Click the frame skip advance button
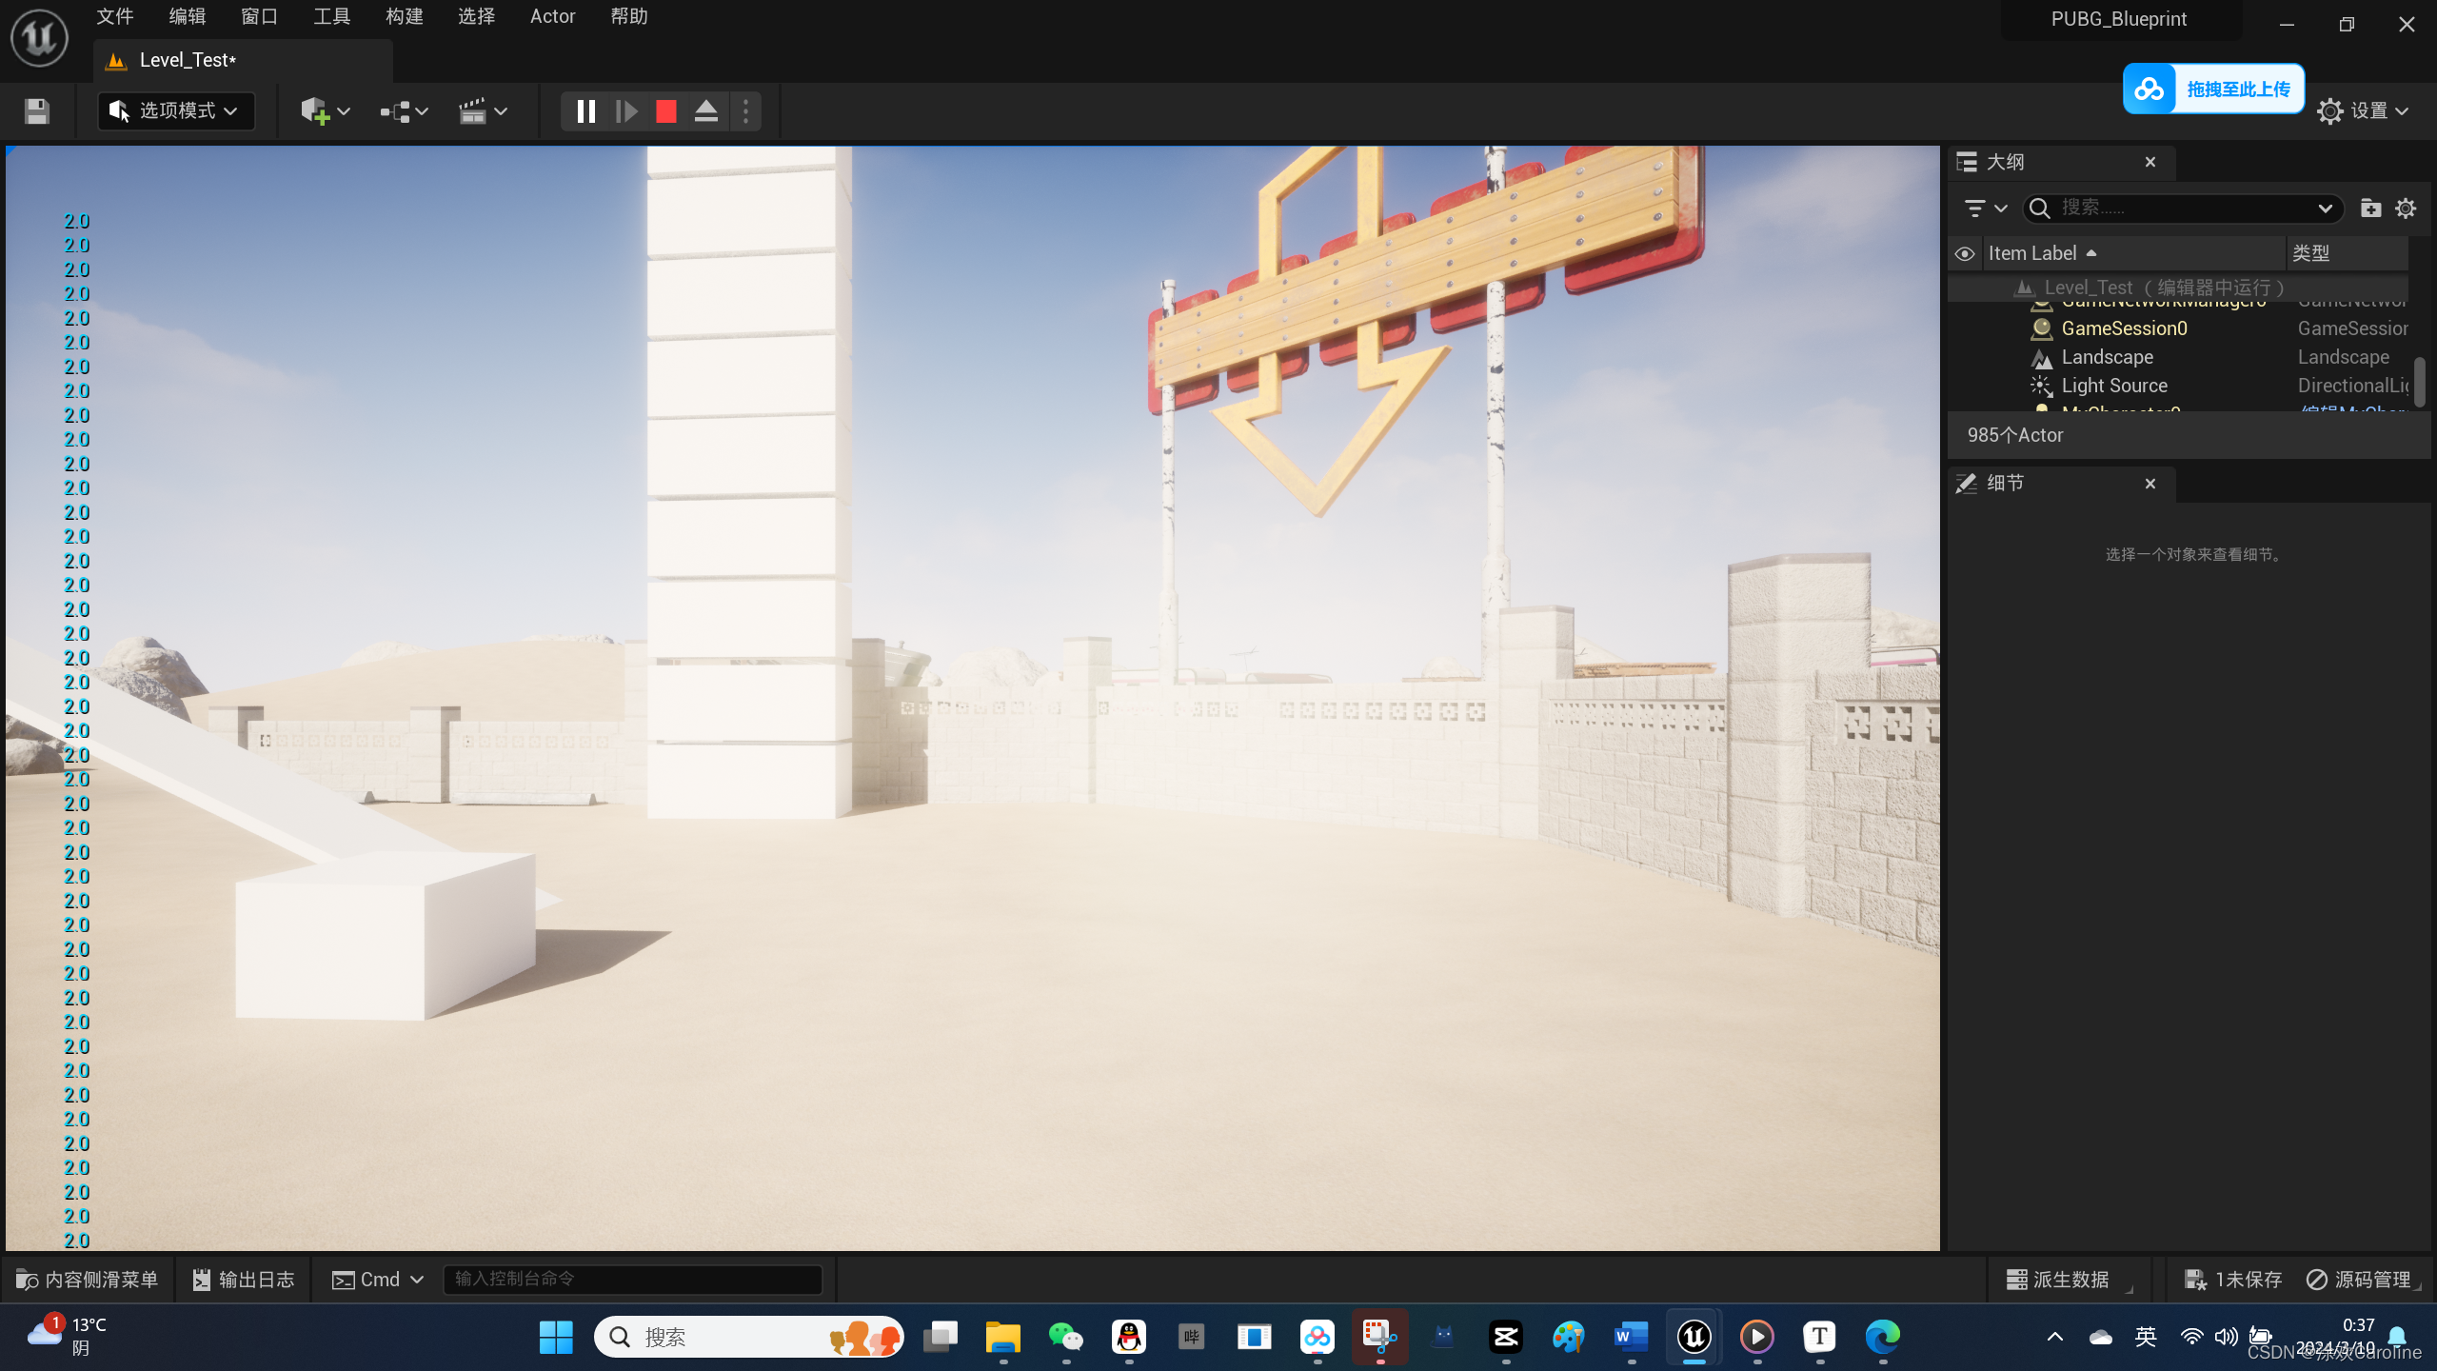Screen dimensions: 2437x1371 pyautogui.click(x=626, y=111)
